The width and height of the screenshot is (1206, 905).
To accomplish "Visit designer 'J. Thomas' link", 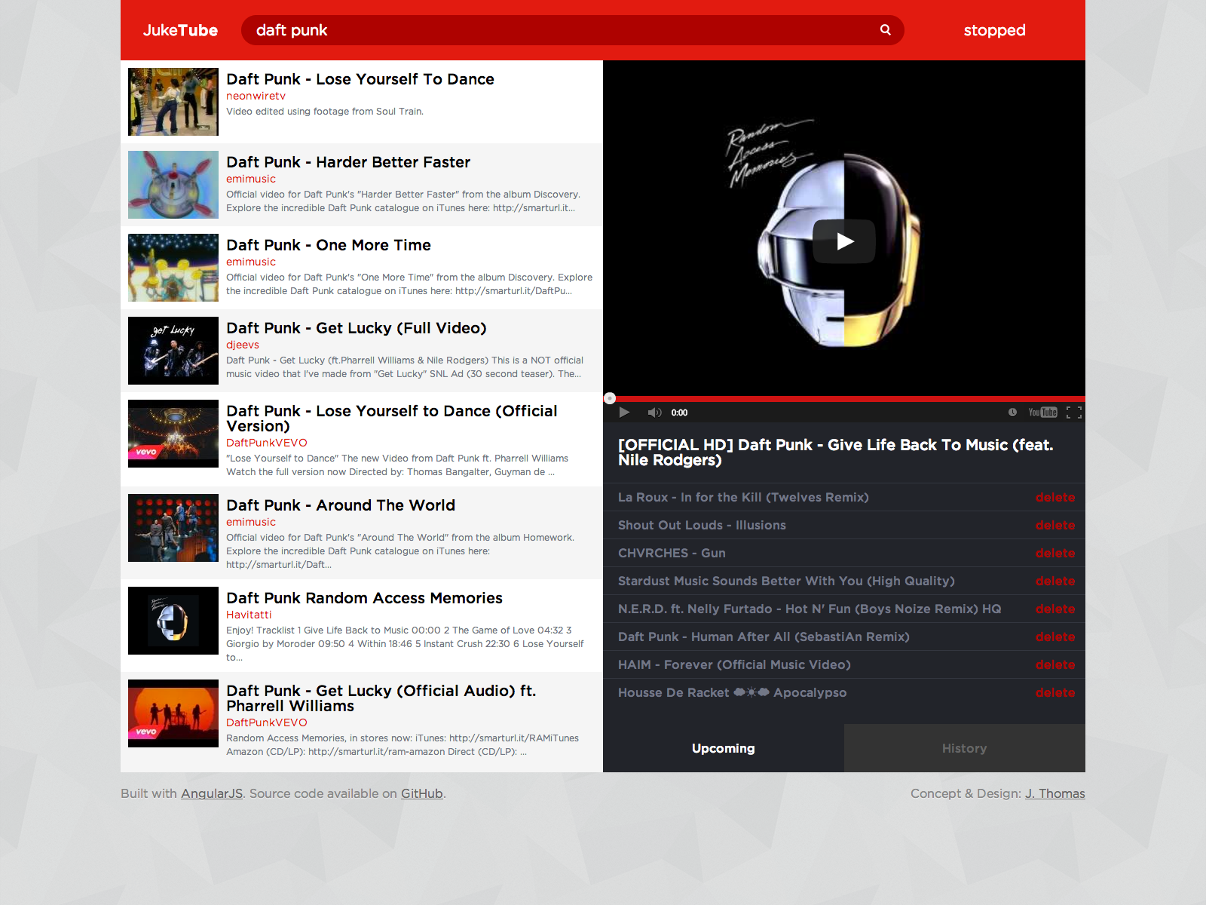I will pos(1054,793).
